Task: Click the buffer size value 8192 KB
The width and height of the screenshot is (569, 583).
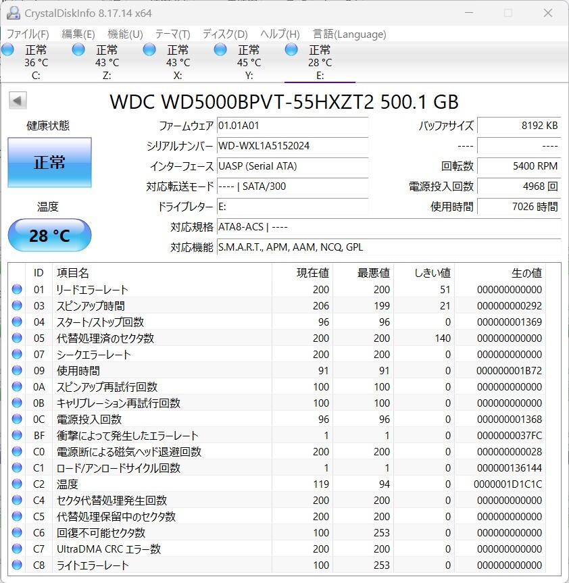Action: pos(519,126)
